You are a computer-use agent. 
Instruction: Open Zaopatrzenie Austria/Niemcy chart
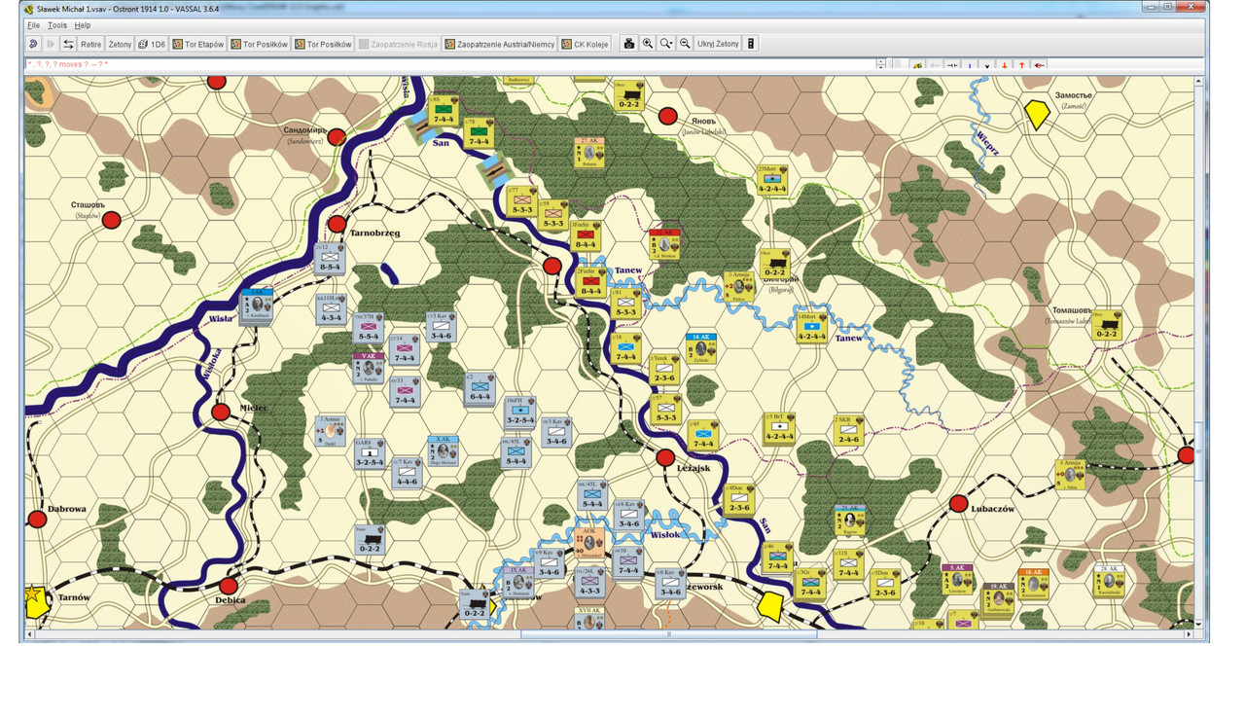click(x=499, y=44)
